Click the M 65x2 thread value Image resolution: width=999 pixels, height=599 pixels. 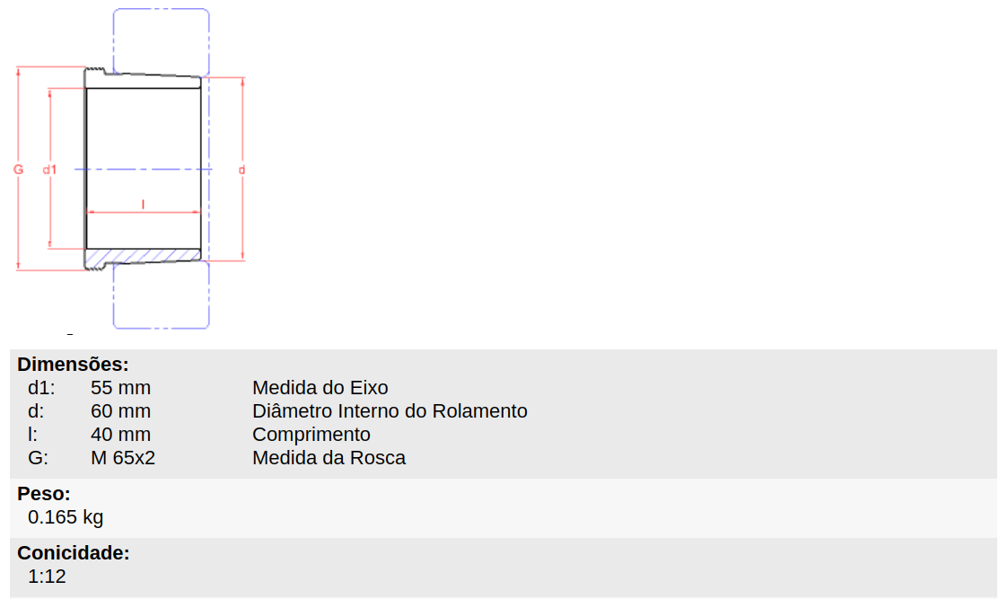(123, 457)
